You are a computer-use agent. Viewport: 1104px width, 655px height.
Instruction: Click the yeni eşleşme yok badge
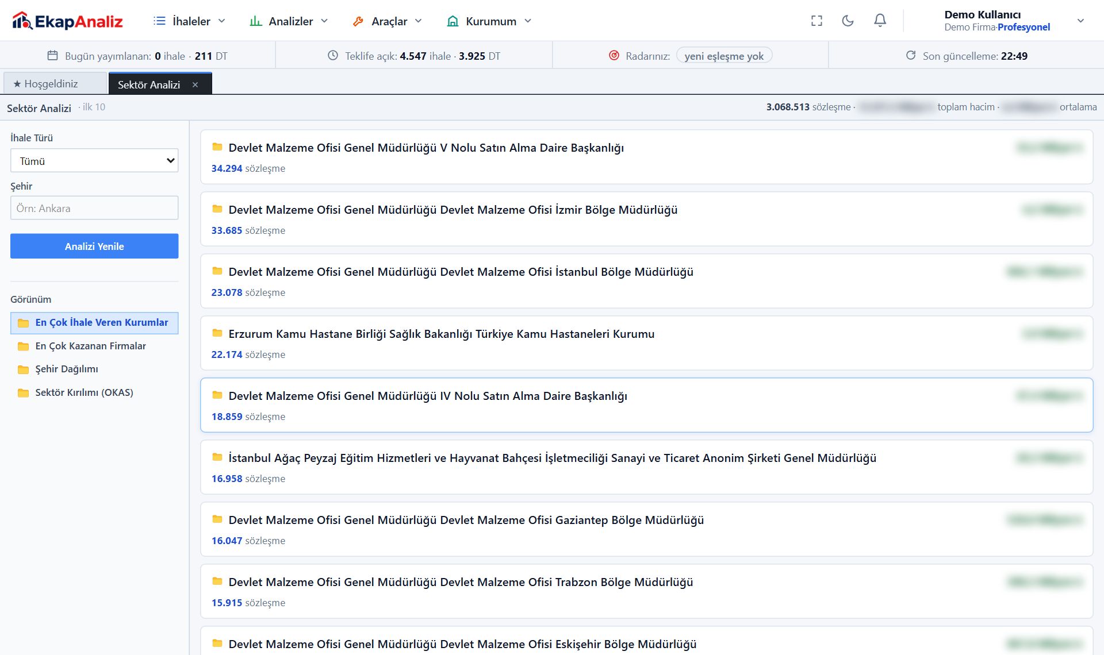tap(724, 56)
